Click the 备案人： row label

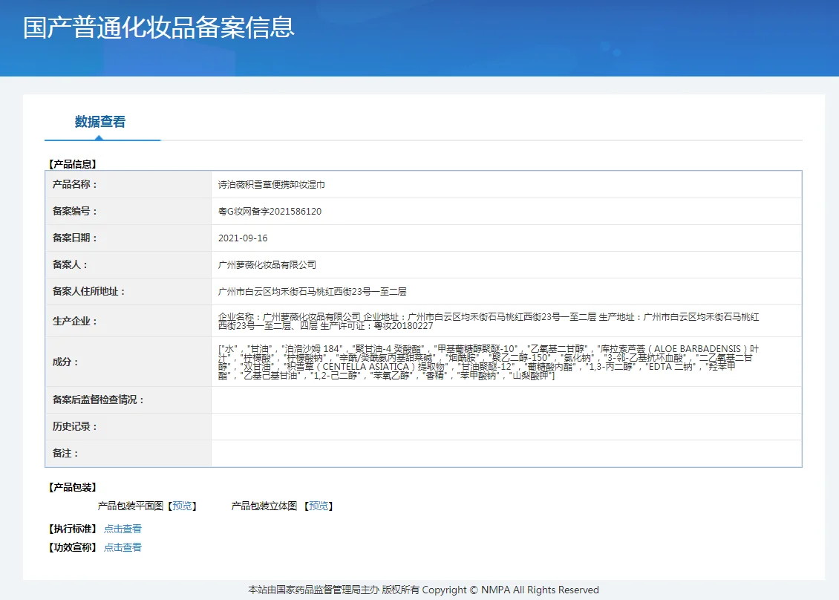coord(70,265)
